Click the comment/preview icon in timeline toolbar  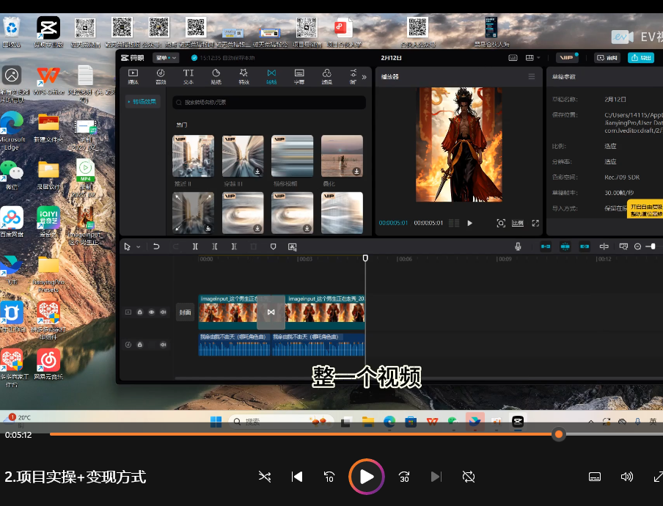[x=623, y=246]
